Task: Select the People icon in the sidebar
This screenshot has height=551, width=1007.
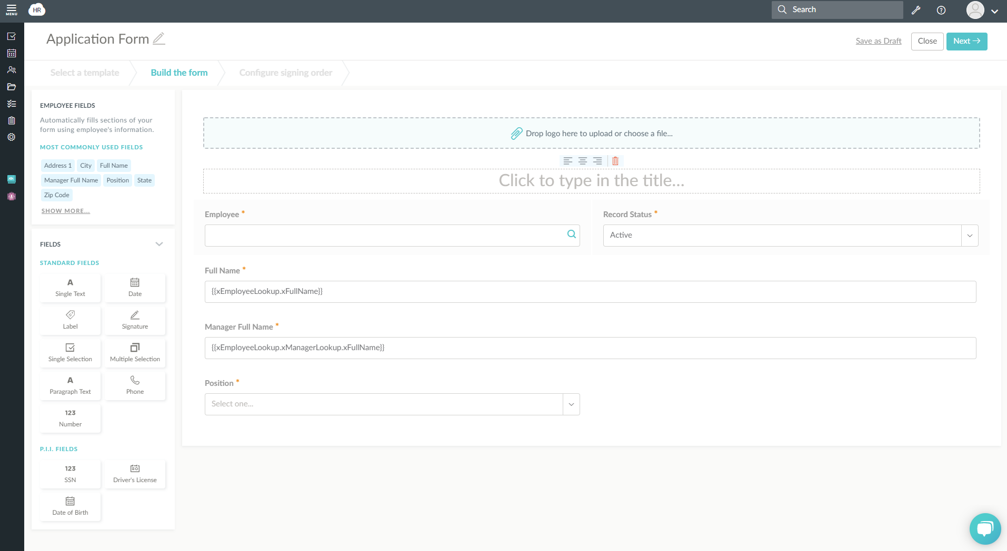Action: 12,69
